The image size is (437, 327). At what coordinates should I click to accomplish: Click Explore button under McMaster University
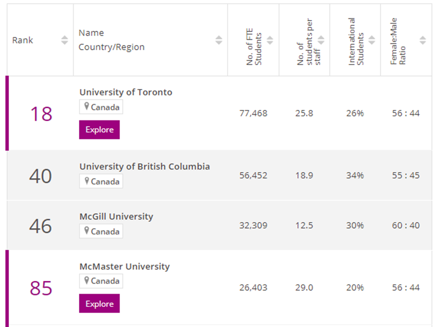[x=100, y=304]
